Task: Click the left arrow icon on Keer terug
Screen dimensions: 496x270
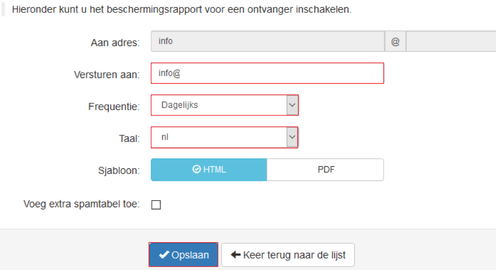Action: (235, 255)
